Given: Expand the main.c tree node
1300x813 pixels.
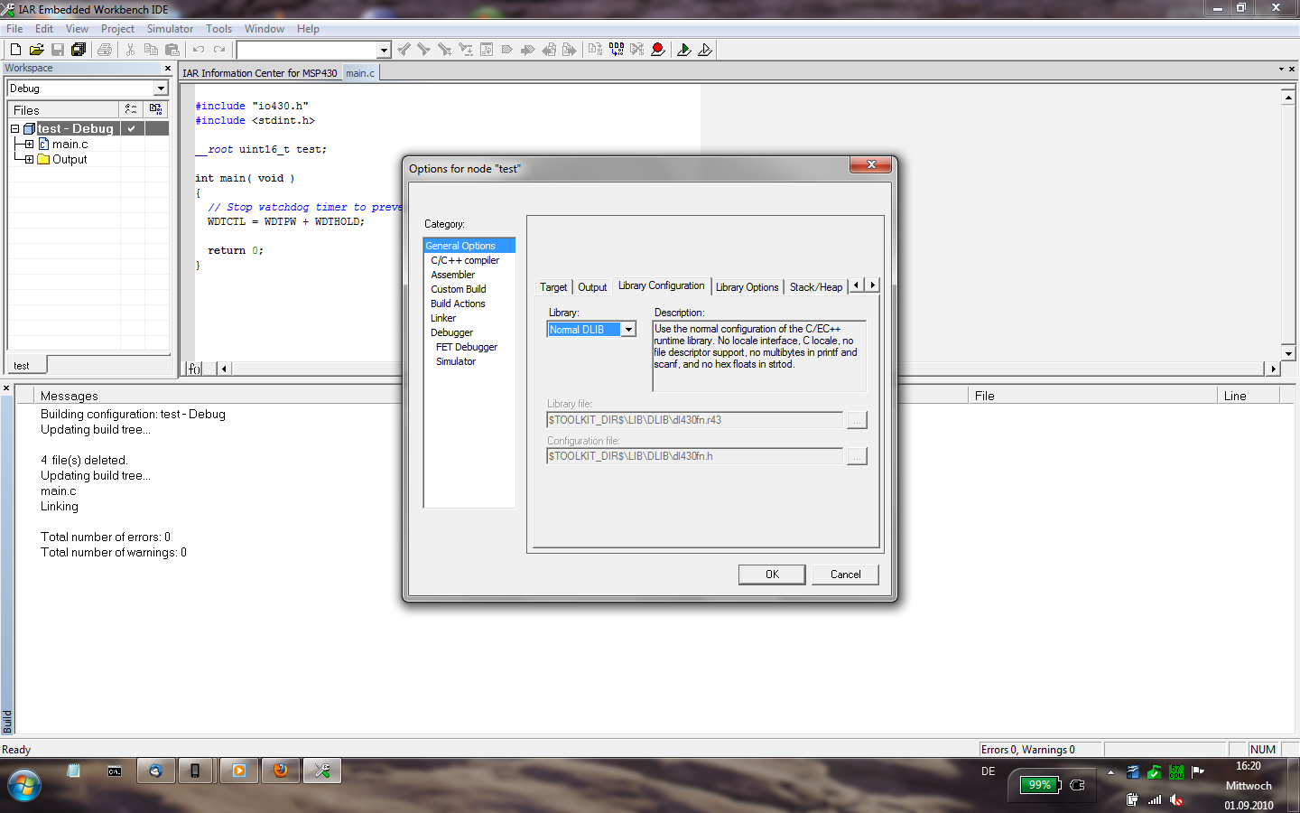Looking at the screenshot, I should coord(29,145).
